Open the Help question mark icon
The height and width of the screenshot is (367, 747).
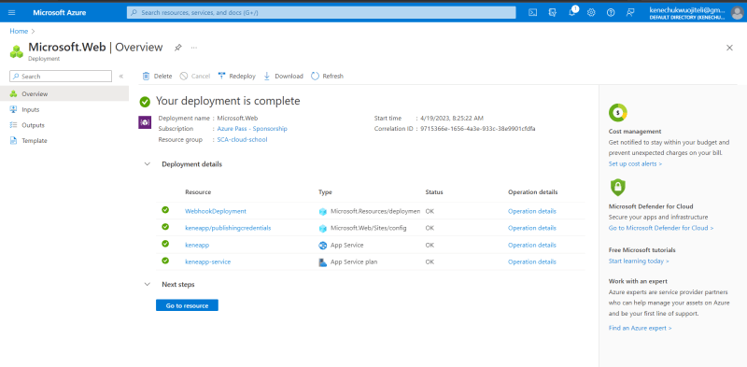611,12
